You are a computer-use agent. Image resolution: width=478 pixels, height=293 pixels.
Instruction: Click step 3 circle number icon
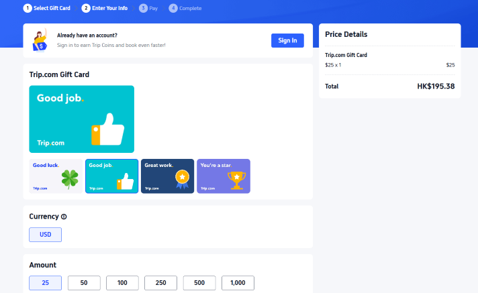coord(143,8)
